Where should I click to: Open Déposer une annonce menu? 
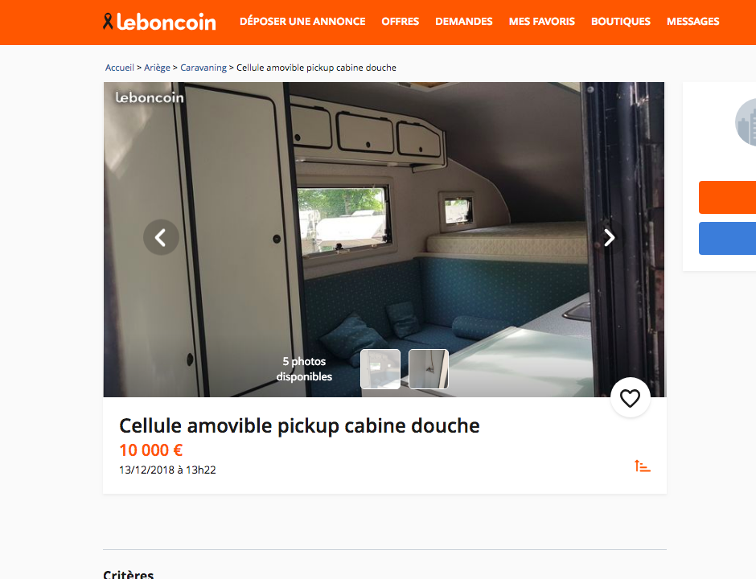click(302, 22)
